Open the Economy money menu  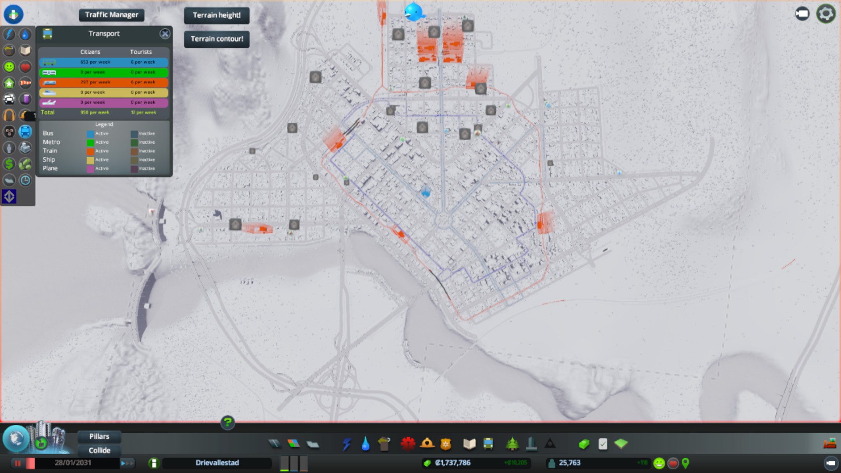pyautogui.click(x=584, y=444)
